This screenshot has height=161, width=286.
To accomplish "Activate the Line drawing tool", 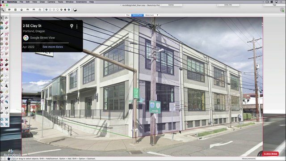I will coord(2,34).
